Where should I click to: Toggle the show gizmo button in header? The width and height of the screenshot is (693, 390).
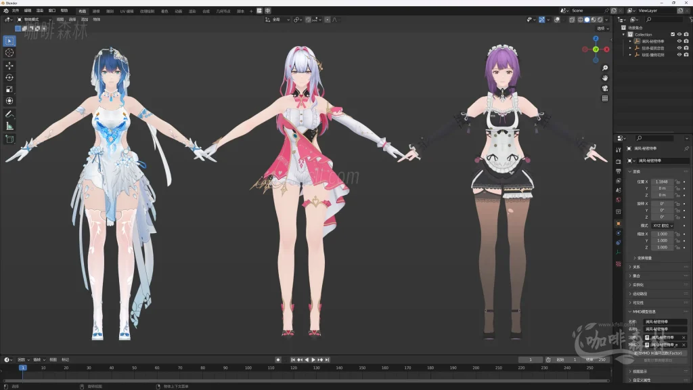point(542,20)
